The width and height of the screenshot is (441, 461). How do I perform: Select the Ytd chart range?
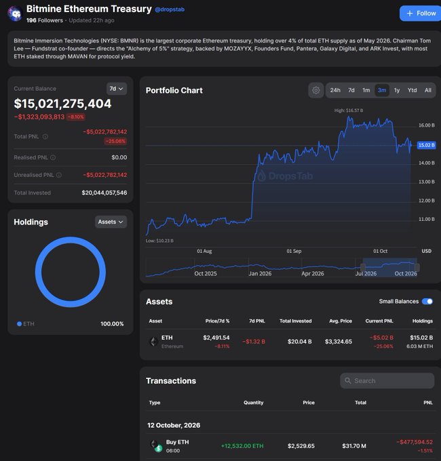point(413,90)
